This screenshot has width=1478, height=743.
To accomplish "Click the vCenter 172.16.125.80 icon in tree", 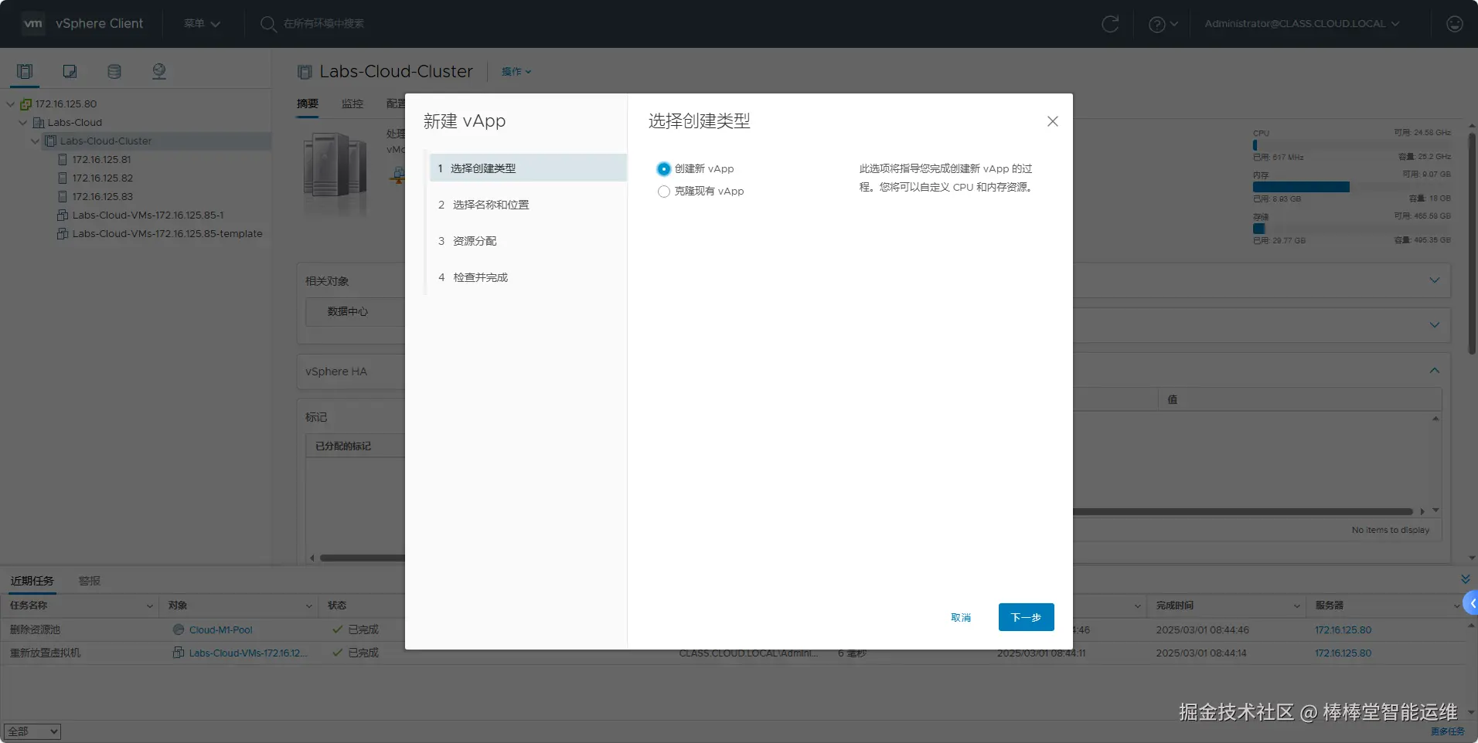I will pos(26,104).
